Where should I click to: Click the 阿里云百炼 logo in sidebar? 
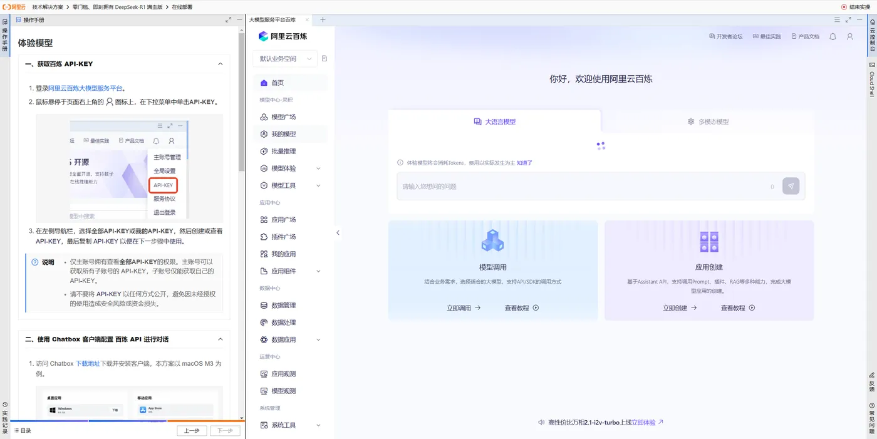click(x=283, y=36)
